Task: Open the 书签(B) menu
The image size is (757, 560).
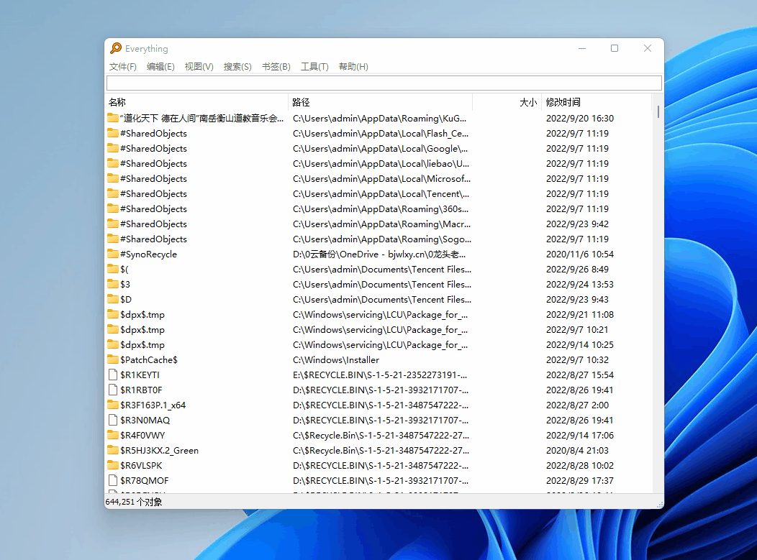Action: (276, 67)
